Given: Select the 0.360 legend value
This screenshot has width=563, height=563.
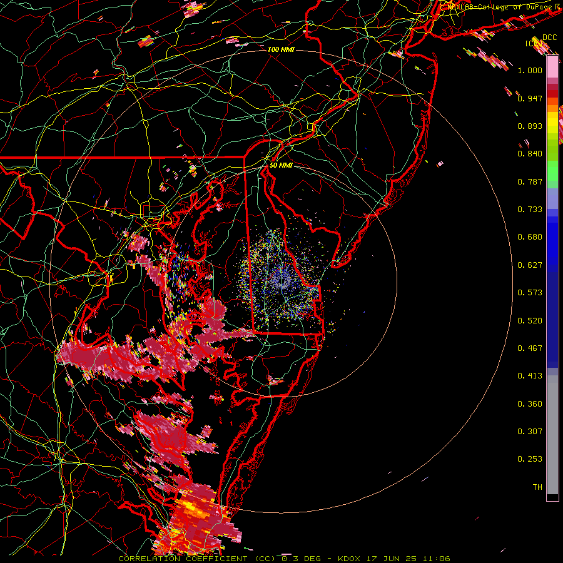Looking at the screenshot, I should click(530, 404).
